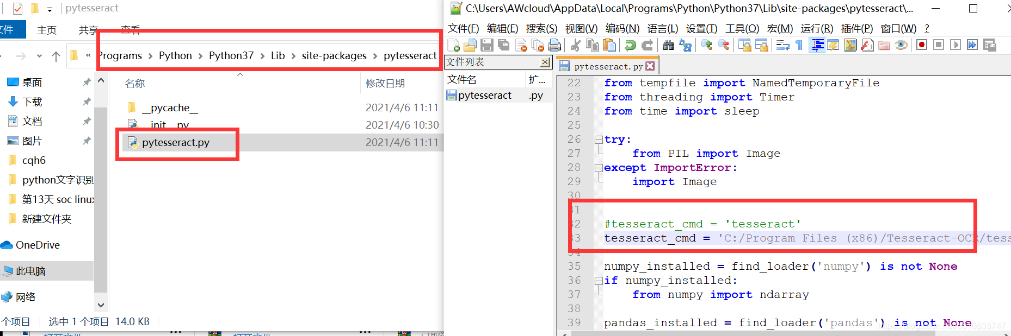Viewport: 1011px width, 336px height.
Task: Save the current recorded macro icon
Action: pyautogui.click(x=989, y=45)
